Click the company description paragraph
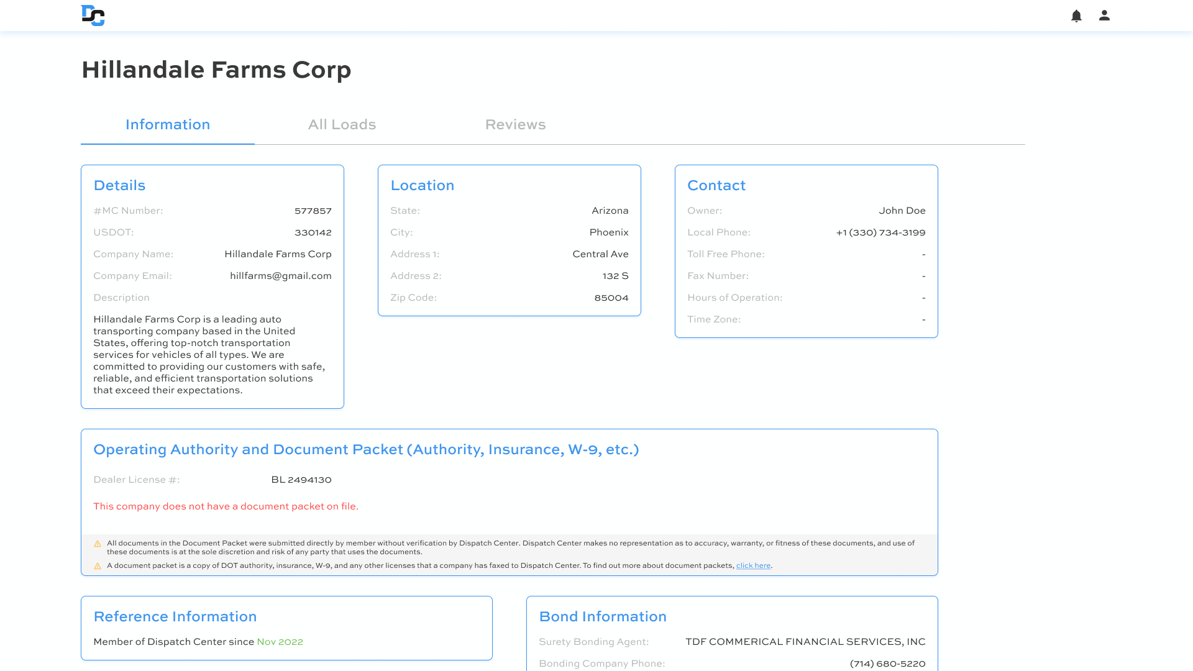1193x671 pixels. (209, 355)
